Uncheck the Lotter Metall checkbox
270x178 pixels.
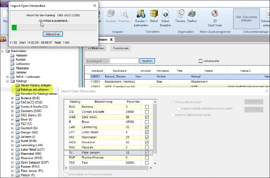tap(147, 132)
